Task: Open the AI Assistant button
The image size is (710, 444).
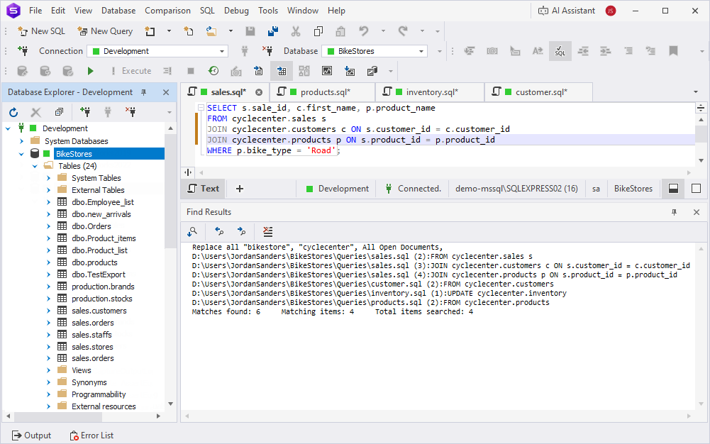Action: (565, 11)
